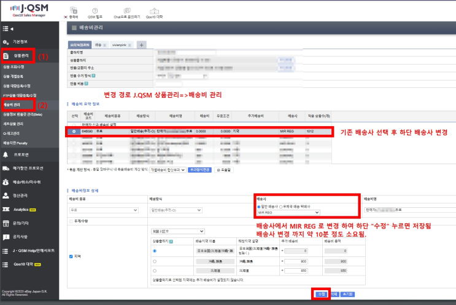Click the document icon beside 상품관리

(6, 55)
